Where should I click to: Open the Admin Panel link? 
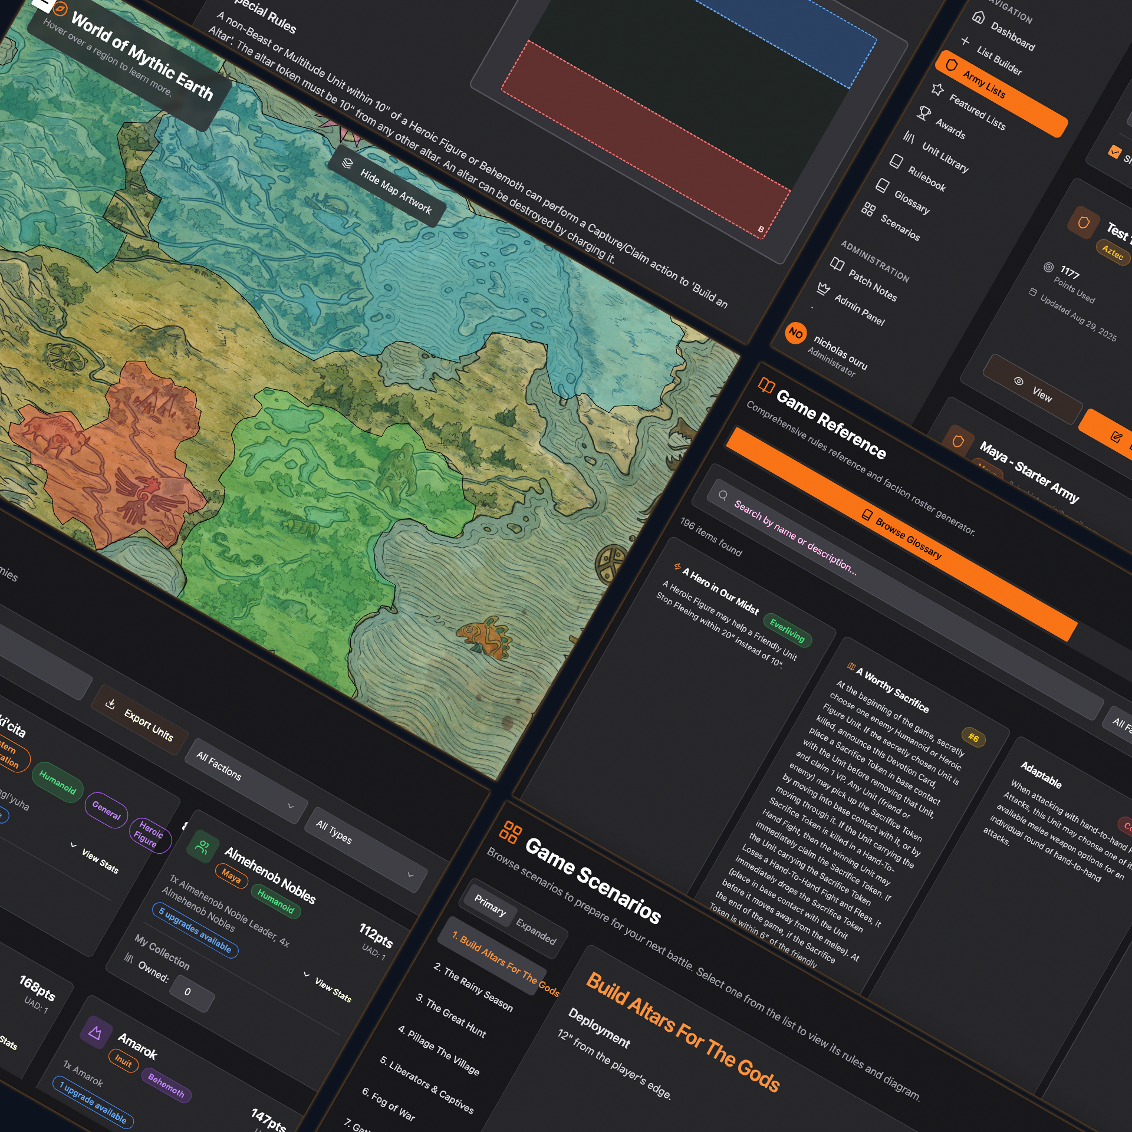(x=859, y=309)
